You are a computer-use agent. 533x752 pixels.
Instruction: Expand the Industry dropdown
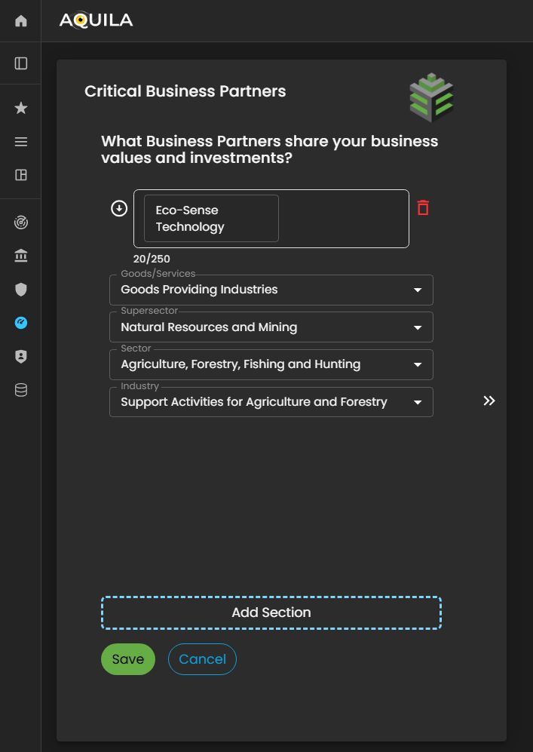(x=271, y=402)
